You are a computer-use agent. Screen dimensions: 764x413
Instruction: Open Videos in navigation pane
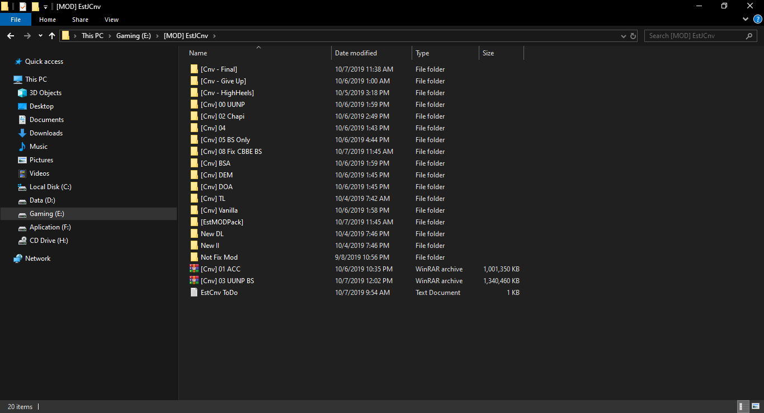39,173
